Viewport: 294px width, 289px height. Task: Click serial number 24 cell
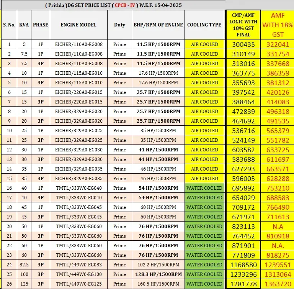[x=9, y=264]
